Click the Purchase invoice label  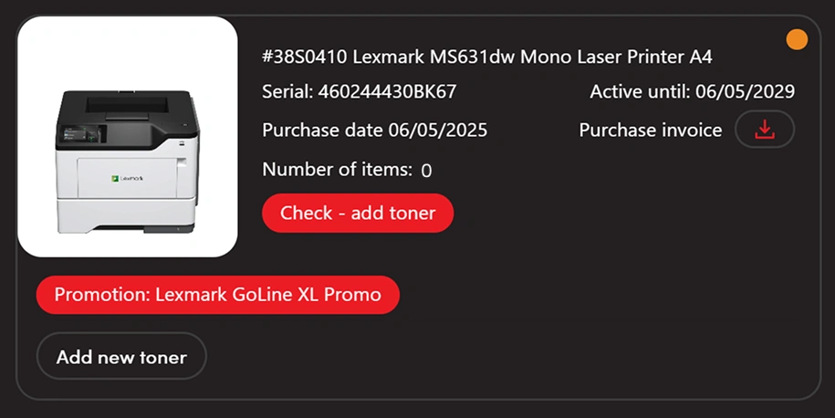pyautogui.click(x=650, y=131)
